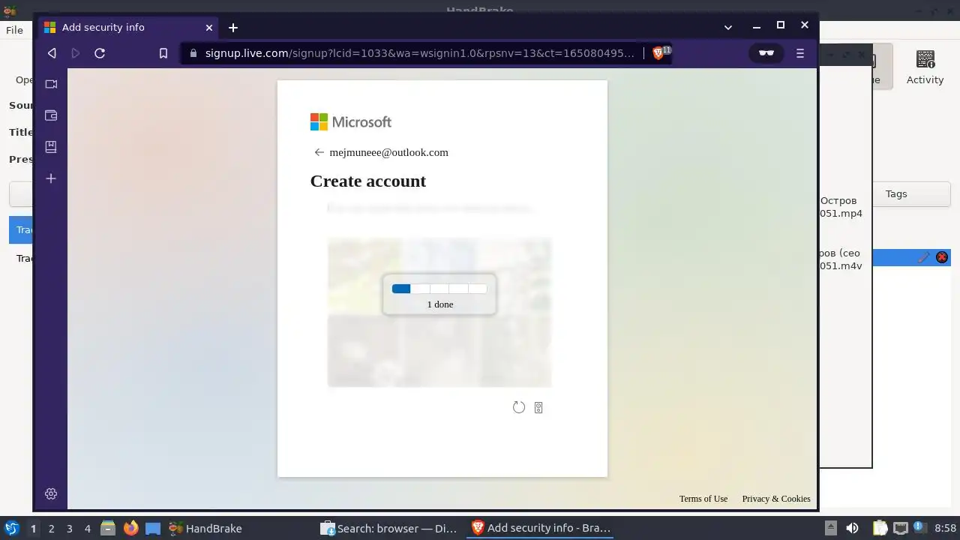Go back in Brave browser
960x540 pixels.
coord(52,53)
